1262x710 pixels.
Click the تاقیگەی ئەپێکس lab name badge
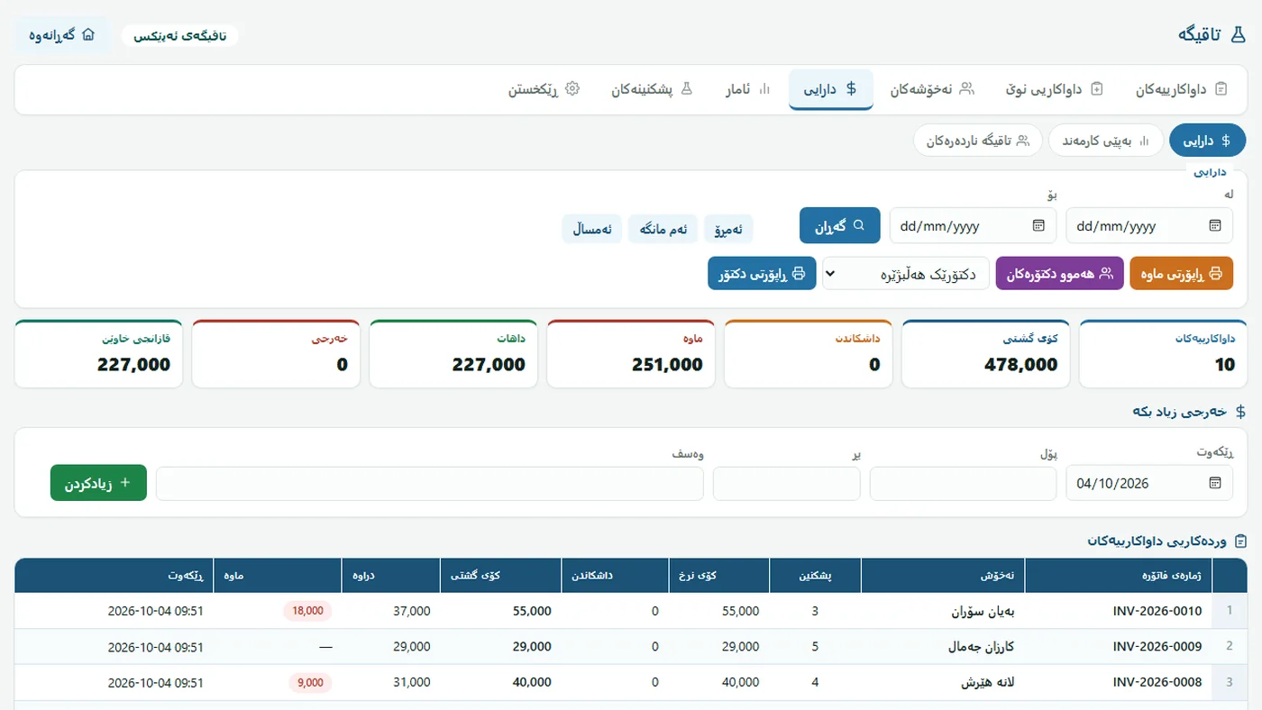point(179,35)
